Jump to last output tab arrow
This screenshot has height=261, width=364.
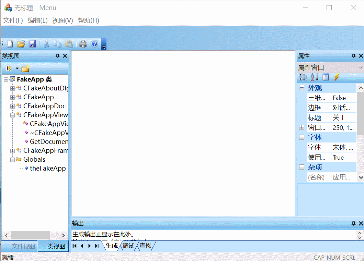(x=97, y=246)
